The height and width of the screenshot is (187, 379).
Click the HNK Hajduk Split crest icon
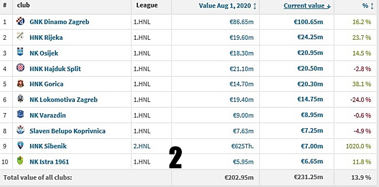[20, 67]
